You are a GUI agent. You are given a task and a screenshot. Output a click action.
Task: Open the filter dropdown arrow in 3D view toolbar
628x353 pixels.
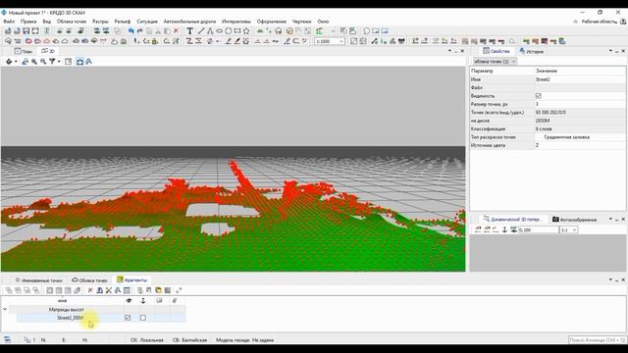(x=59, y=61)
